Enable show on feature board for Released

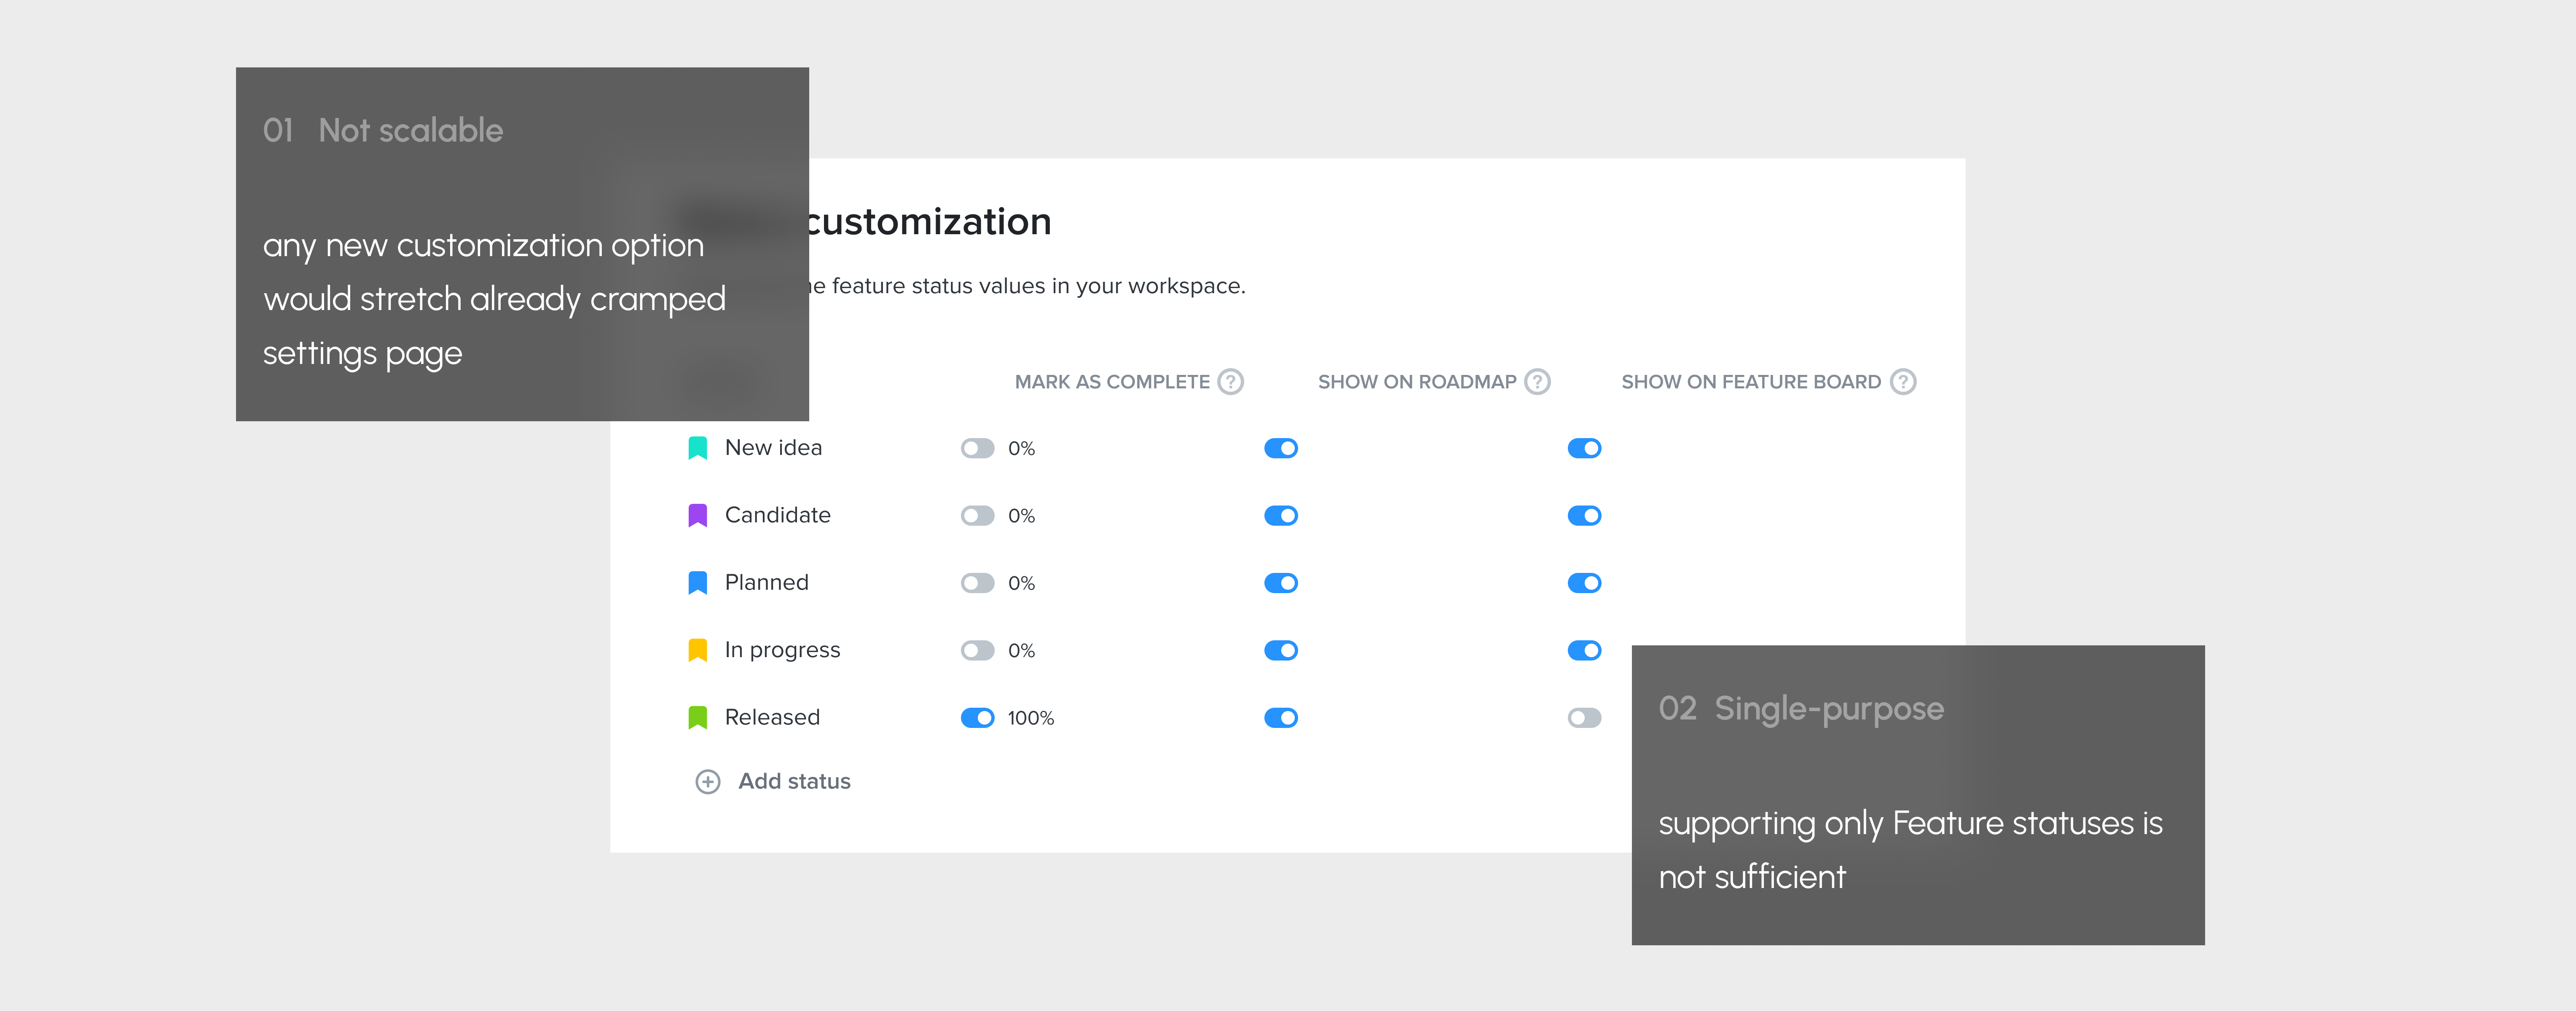click(x=1585, y=718)
